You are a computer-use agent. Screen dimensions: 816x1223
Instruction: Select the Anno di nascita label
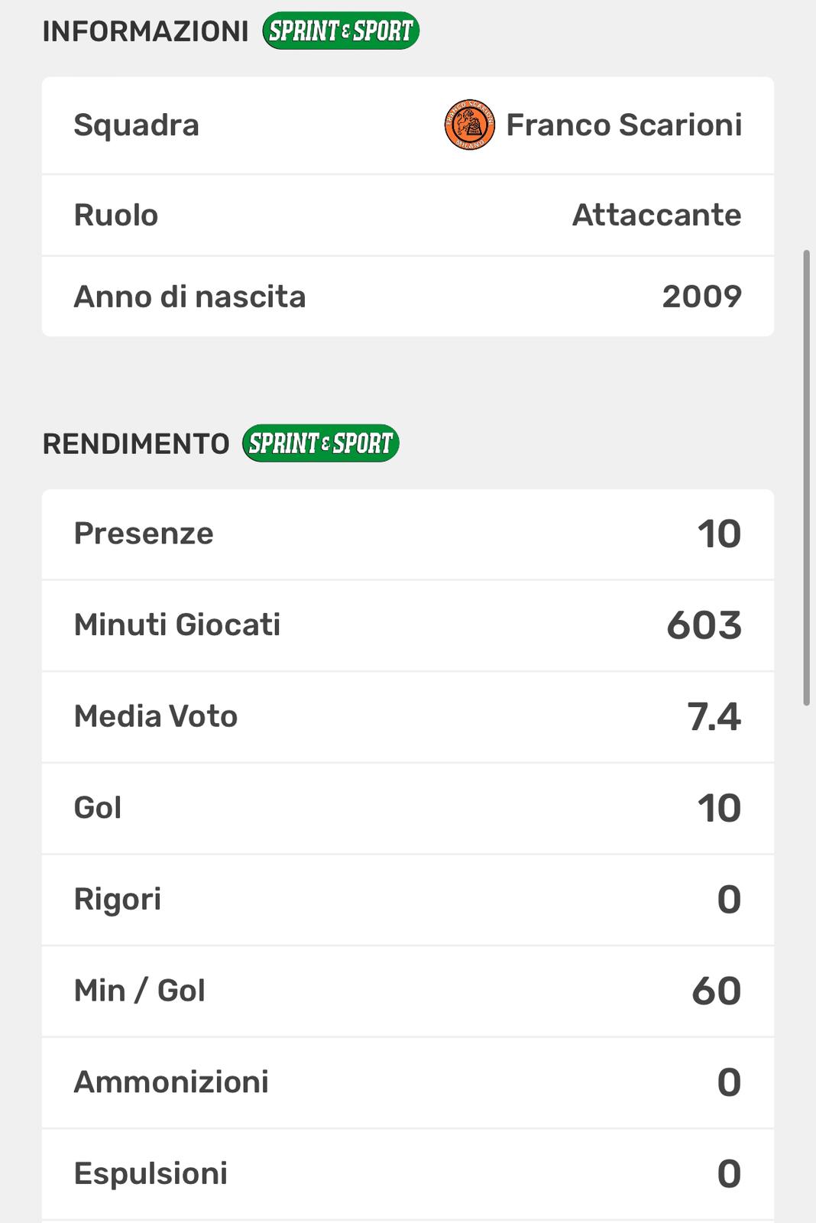coord(189,297)
